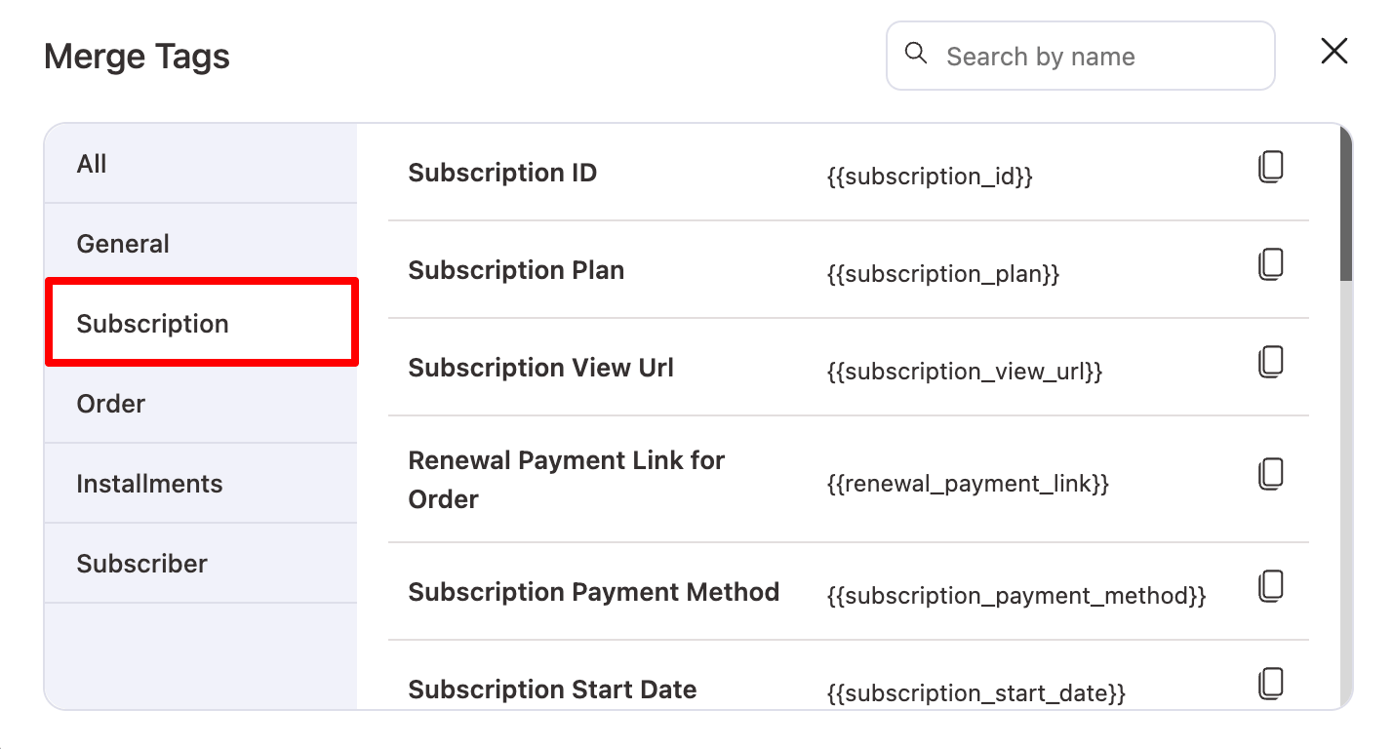Copy the Subscription Plan merge tag
Image resolution: width=1393 pixels, height=749 pixels.
click(1269, 264)
